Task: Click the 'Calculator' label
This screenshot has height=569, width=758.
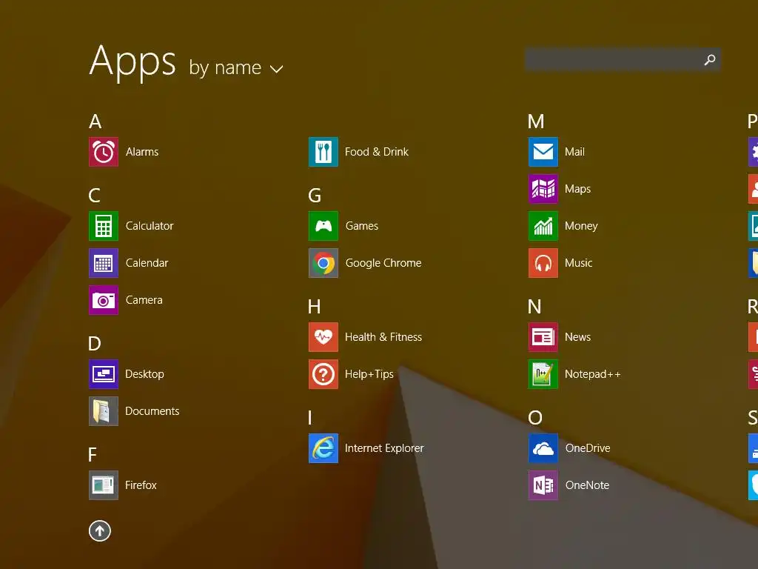Action: [150, 226]
